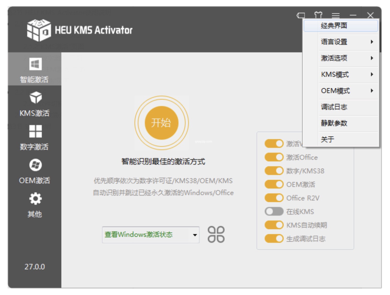Click the 自动识别并跳过已经永久激活 description line

pyautogui.click(x=163, y=193)
